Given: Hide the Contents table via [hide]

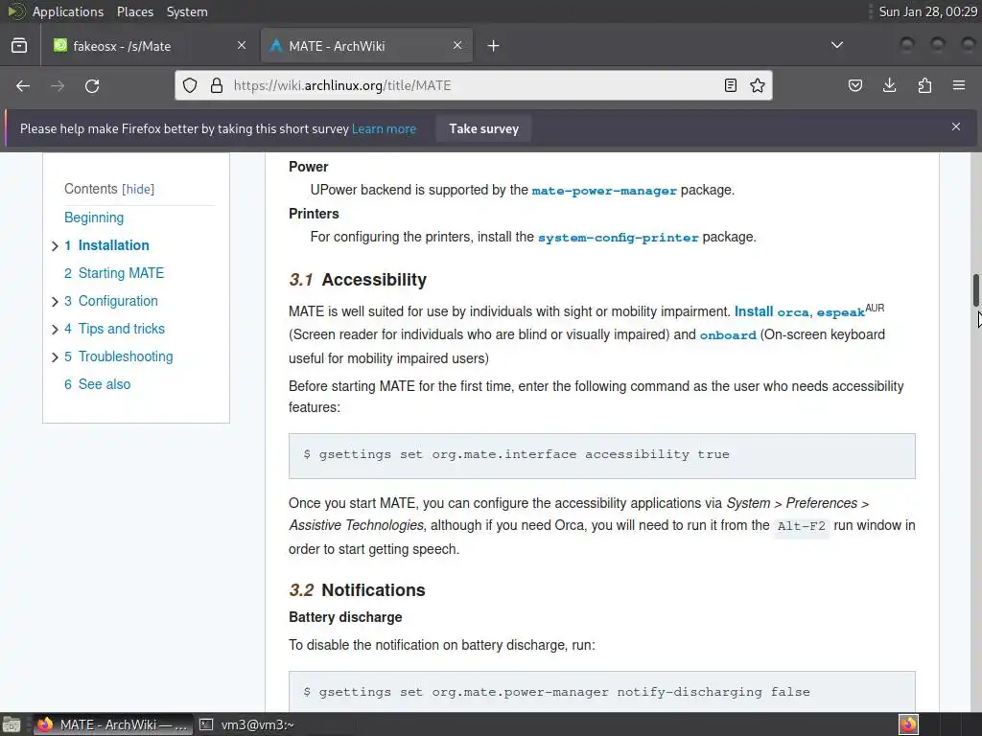Looking at the screenshot, I should click(138, 189).
